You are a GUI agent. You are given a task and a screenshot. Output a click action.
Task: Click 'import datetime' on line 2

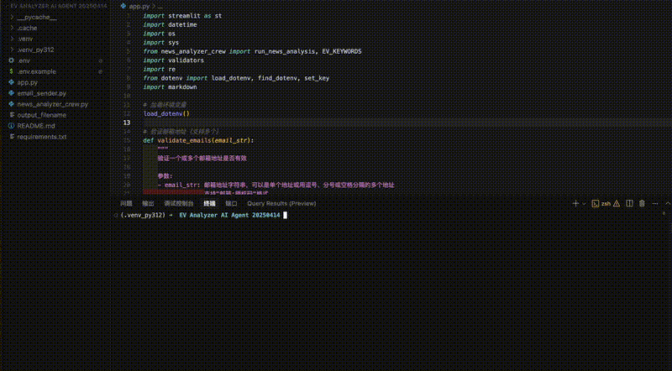[171, 25]
